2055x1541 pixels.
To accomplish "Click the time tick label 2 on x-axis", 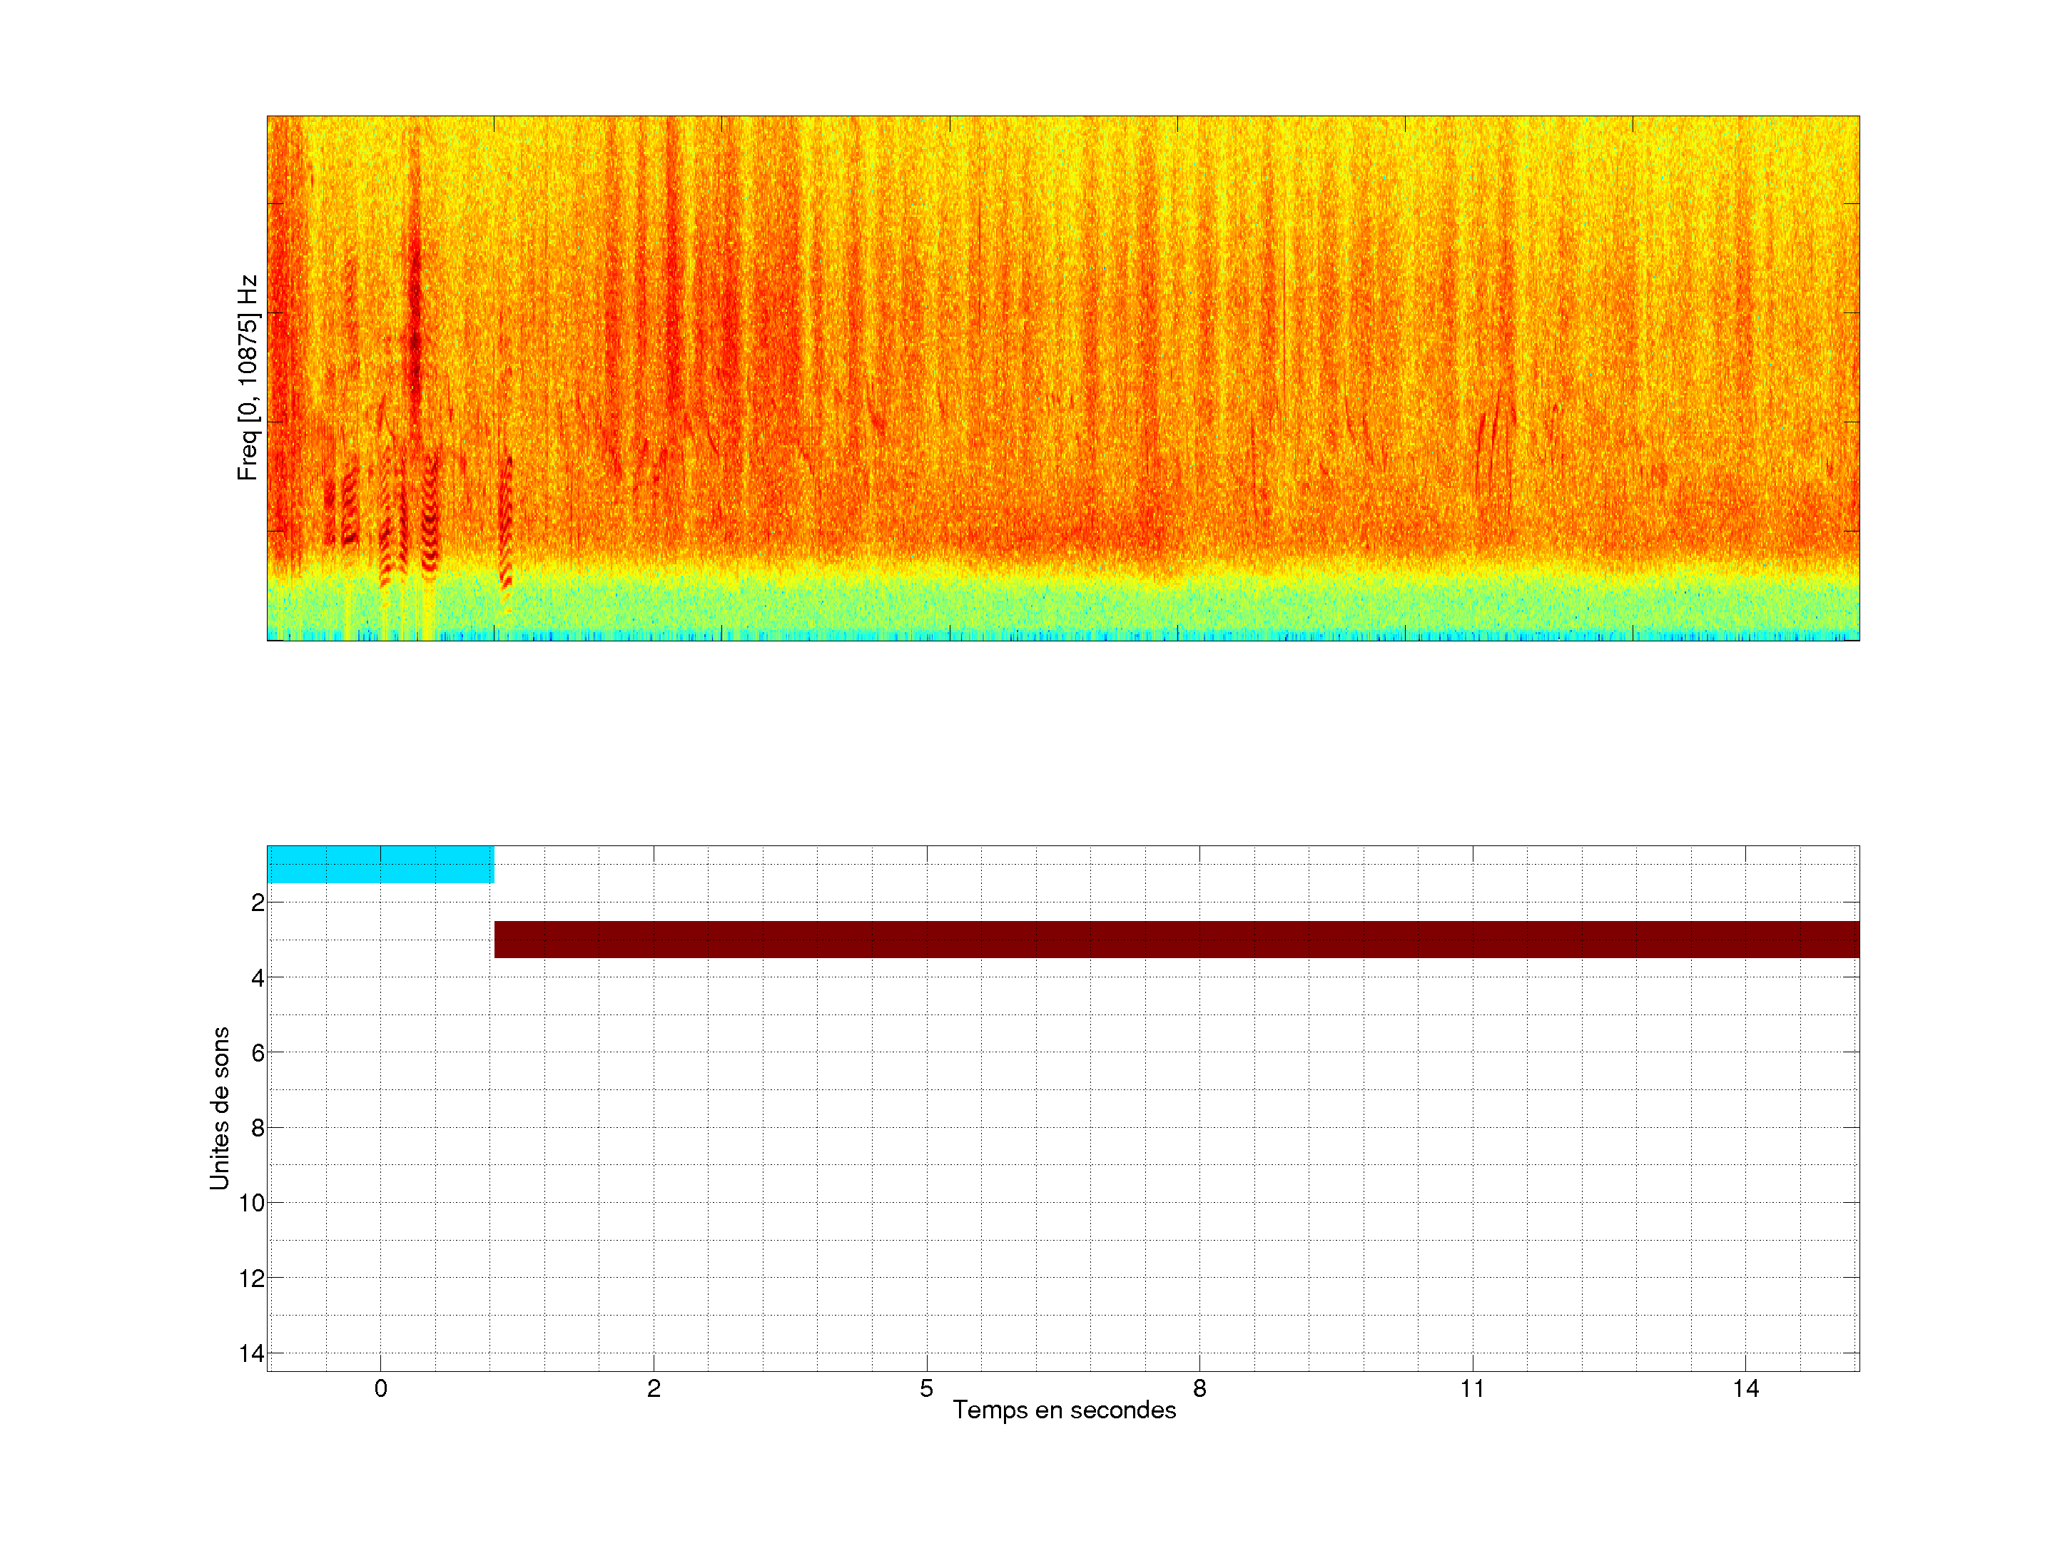I will tap(653, 1388).
